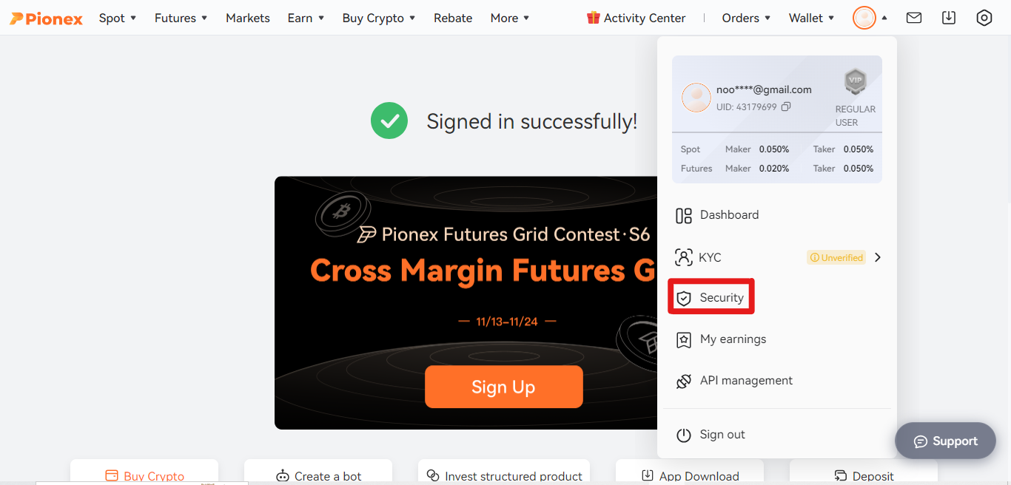
Task: Open the mail inbox envelope icon
Action: pos(914,18)
